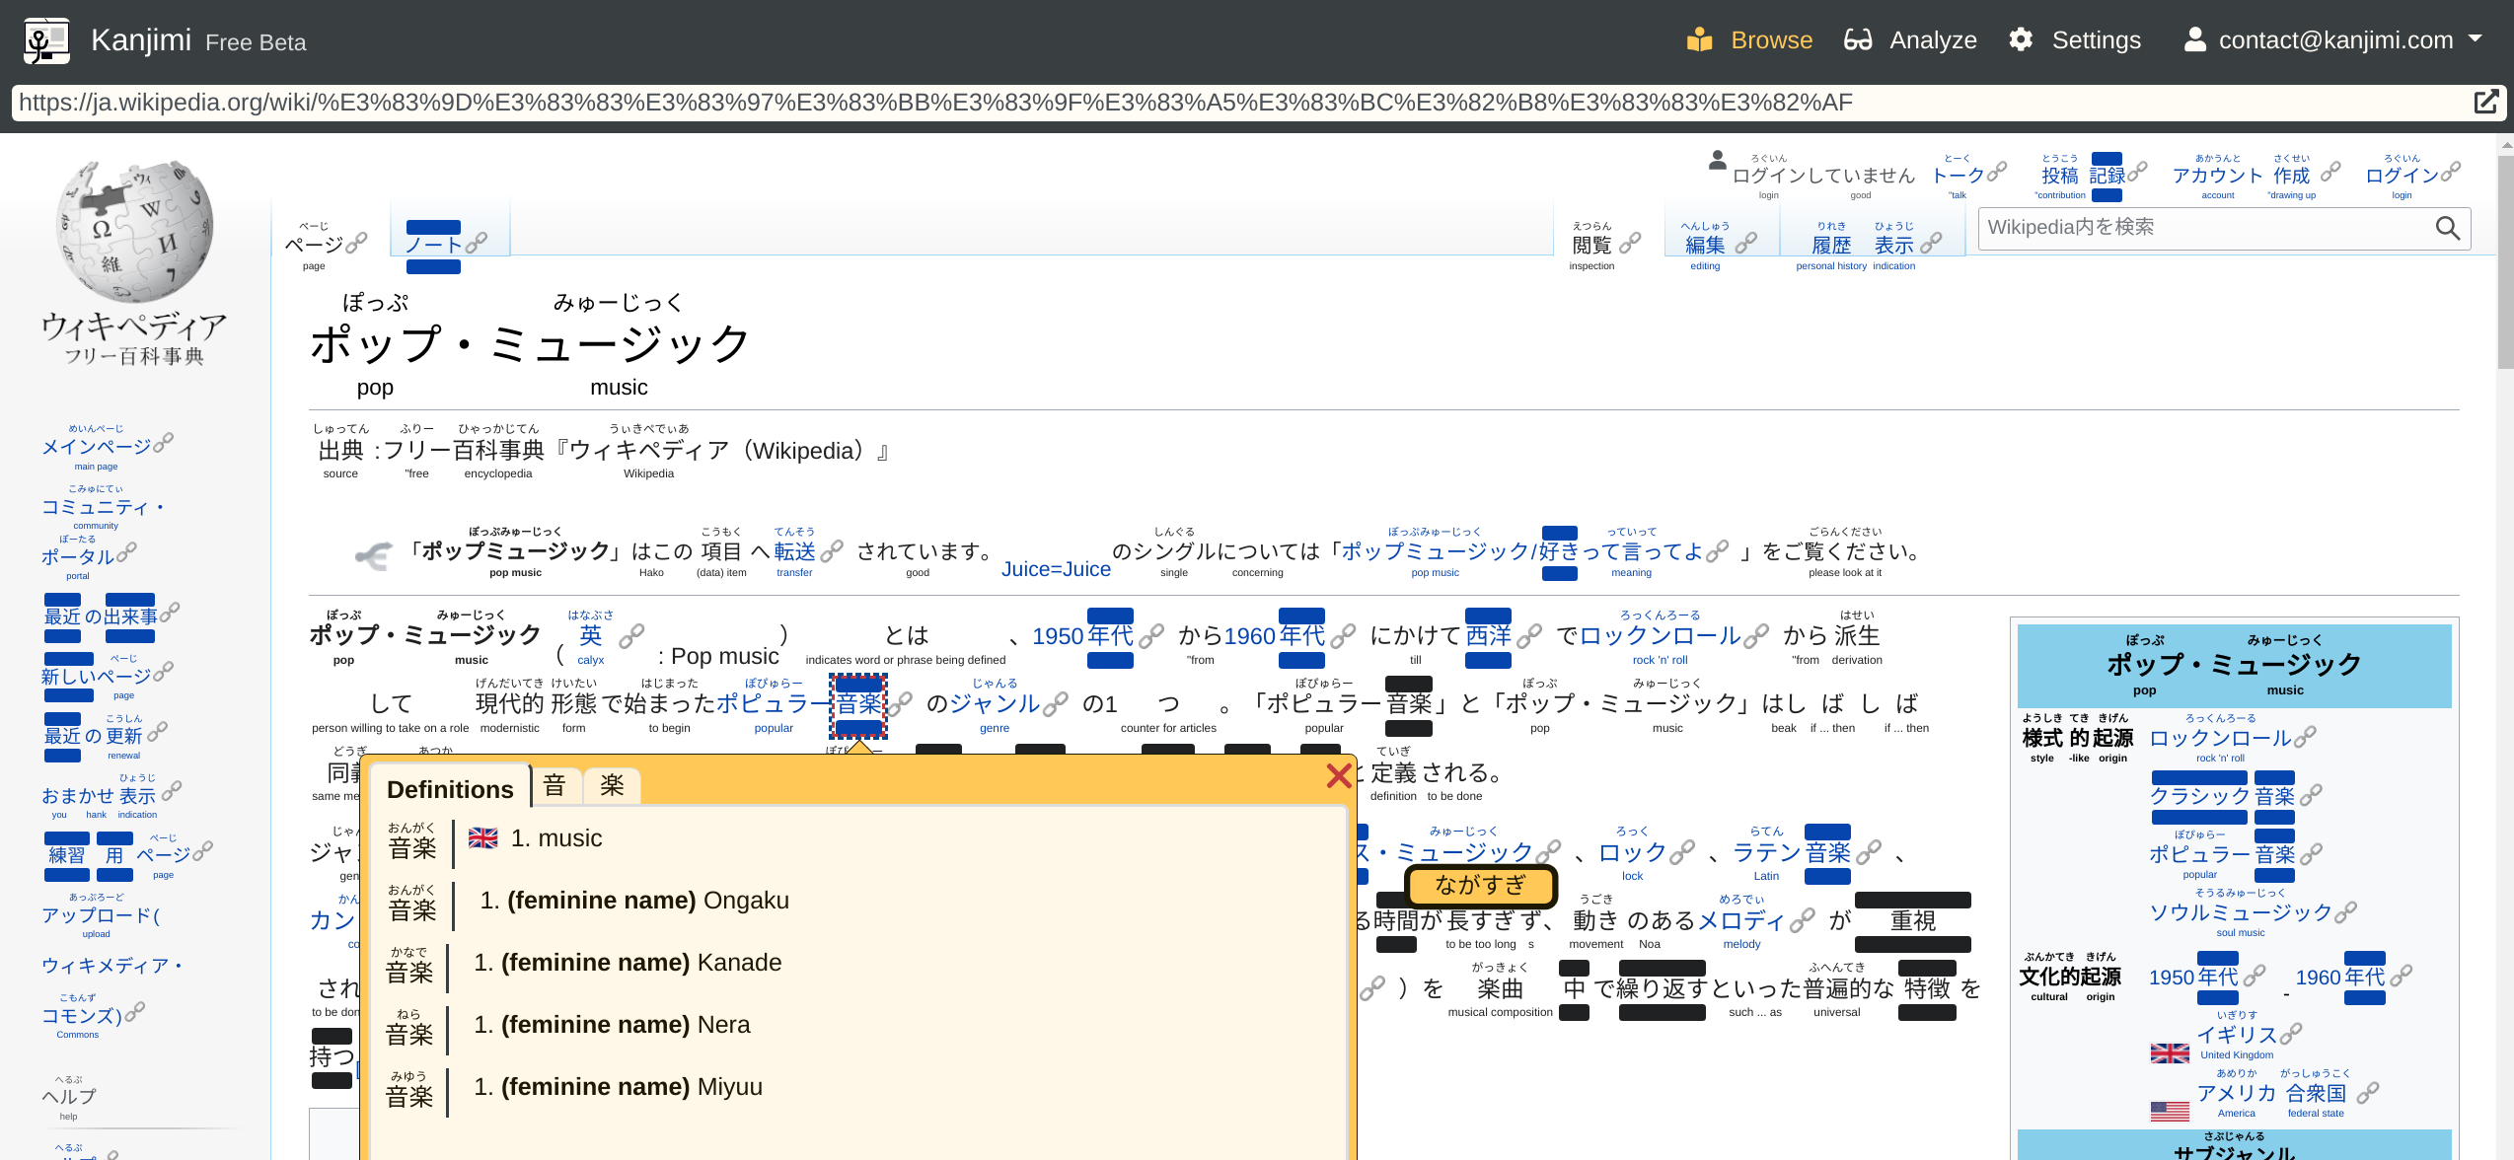Click the Wikipedia search magnifier icon
The image size is (2514, 1160).
point(2447,229)
